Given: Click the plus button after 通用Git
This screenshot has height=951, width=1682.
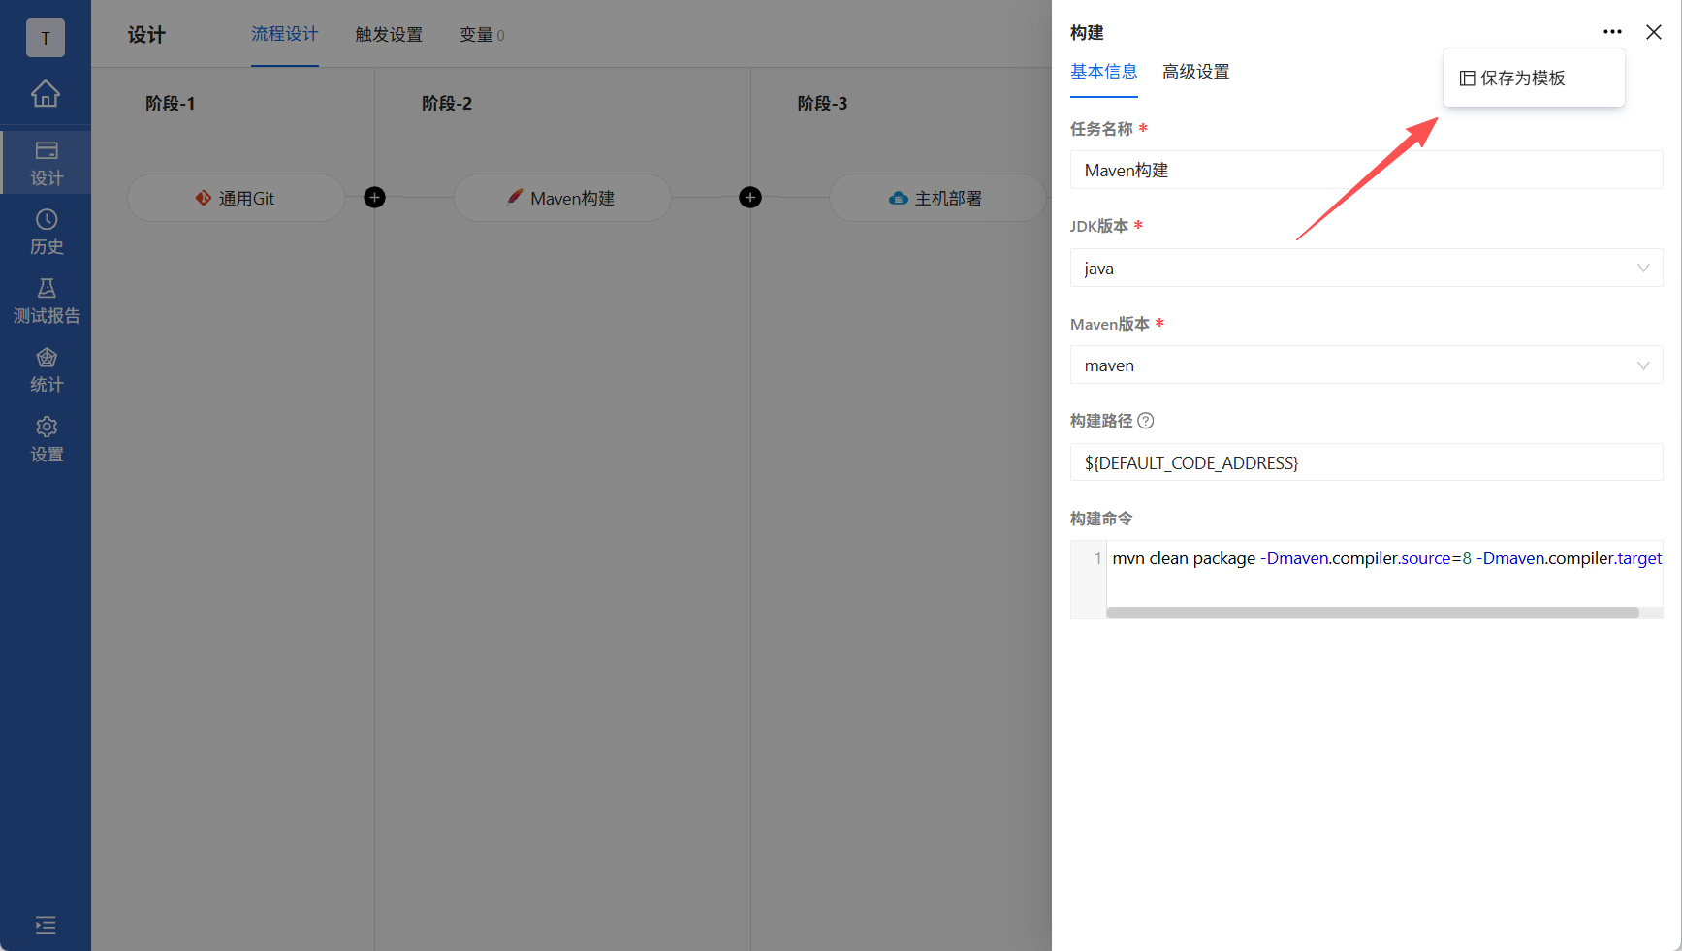Looking at the screenshot, I should coord(374,197).
